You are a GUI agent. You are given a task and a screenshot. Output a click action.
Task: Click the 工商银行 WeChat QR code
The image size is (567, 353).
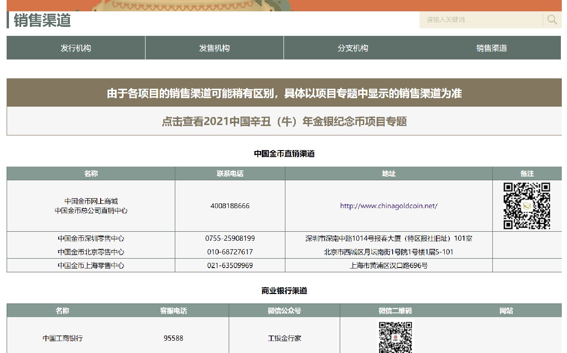(x=395, y=337)
